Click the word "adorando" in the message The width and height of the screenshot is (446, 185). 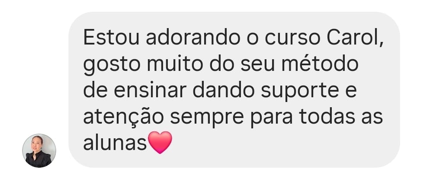click(193, 38)
